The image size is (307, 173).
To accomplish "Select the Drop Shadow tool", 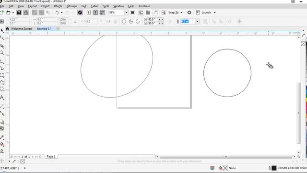I will pos(2,122).
